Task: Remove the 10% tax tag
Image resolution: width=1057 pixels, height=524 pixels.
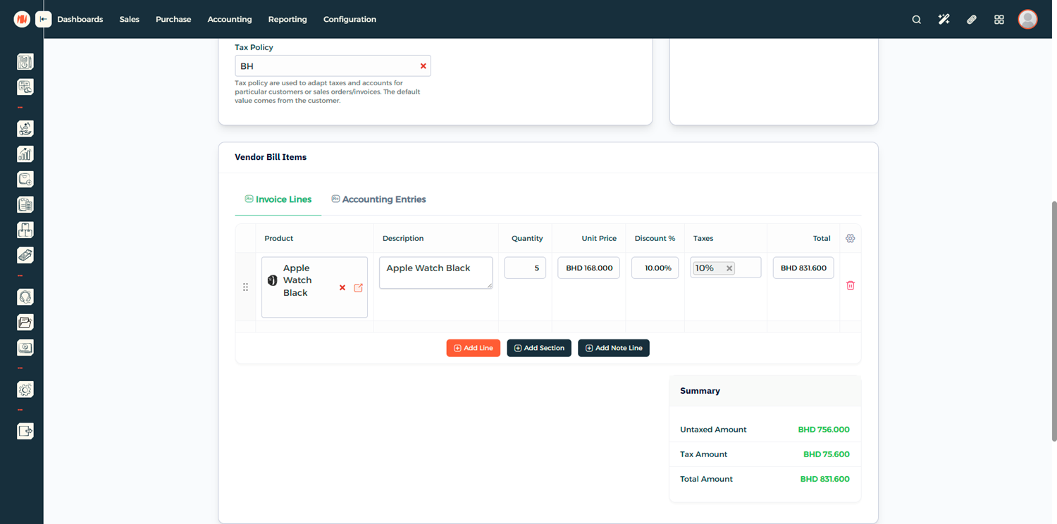Action: click(729, 268)
